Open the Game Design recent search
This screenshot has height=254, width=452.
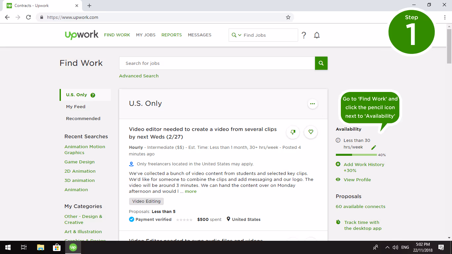click(79, 162)
